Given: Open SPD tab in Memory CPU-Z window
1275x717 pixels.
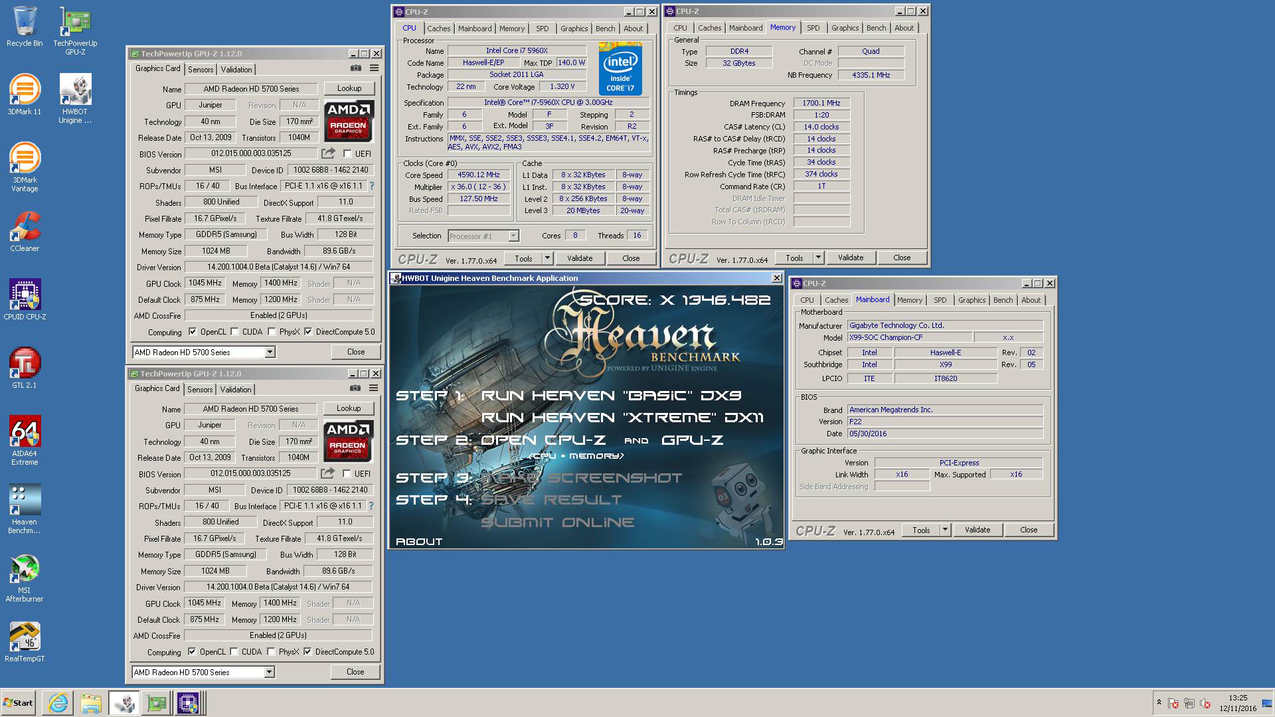Looking at the screenshot, I should coord(813,28).
